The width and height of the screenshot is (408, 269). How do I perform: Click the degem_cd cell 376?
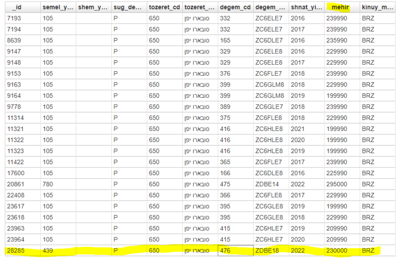pos(236,73)
